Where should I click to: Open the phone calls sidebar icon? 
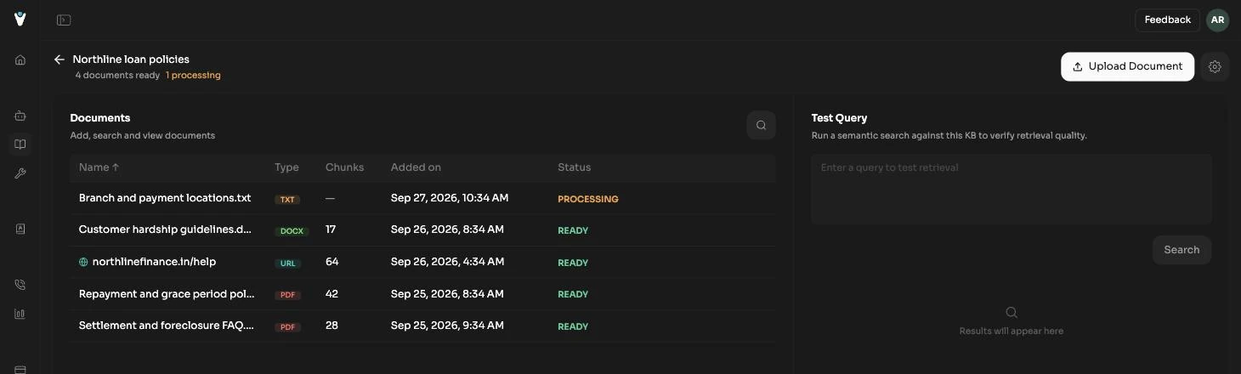tap(20, 285)
